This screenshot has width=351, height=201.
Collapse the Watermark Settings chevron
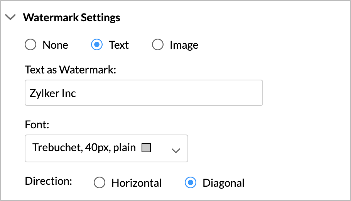pyautogui.click(x=11, y=17)
